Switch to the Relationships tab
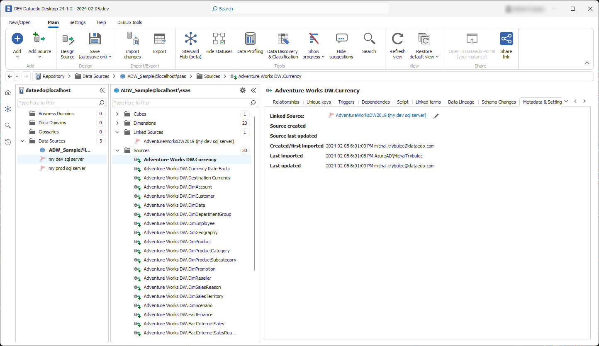The width and height of the screenshot is (599, 346). point(286,102)
